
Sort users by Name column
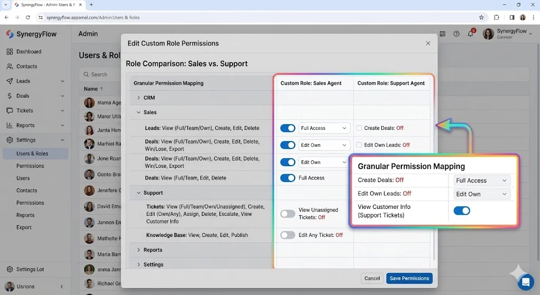93,89
